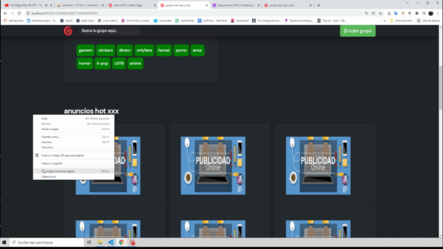443x249 pixels.
Task: Open Visual Studio Code from the taskbar
Action: pos(111,243)
